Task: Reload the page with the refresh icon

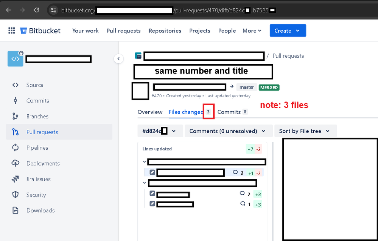Action: click(x=37, y=10)
